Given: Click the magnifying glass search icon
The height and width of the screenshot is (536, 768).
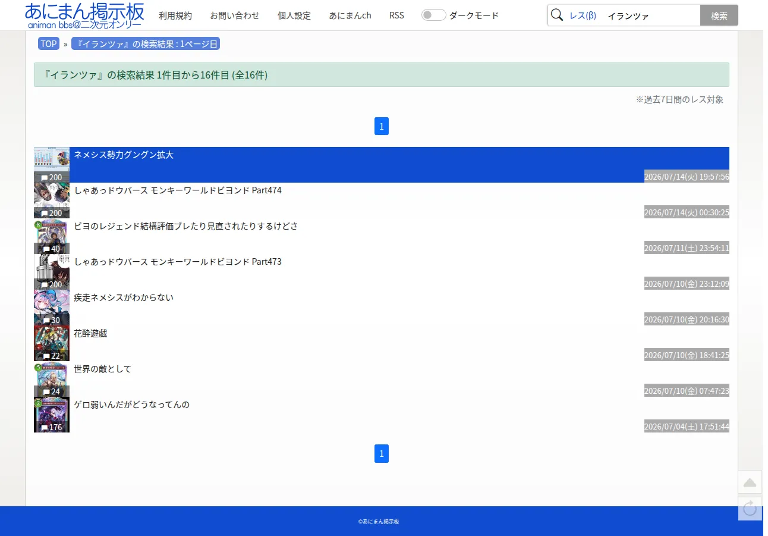Looking at the screenshot, I should 557,15.
